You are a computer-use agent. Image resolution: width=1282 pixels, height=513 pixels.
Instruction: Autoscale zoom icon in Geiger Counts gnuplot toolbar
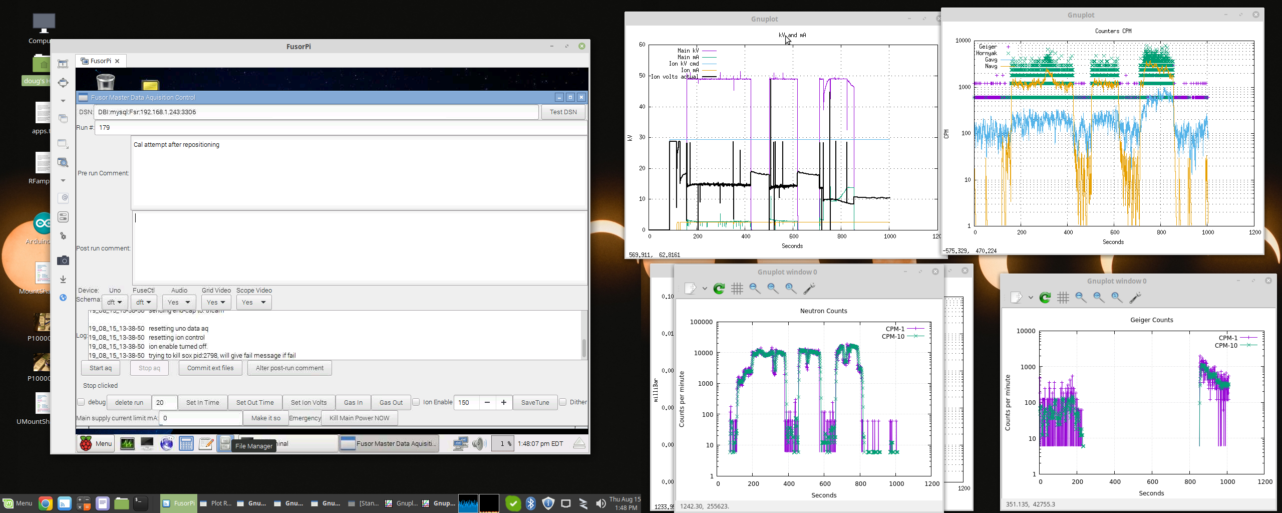[x=1117, y=298]
